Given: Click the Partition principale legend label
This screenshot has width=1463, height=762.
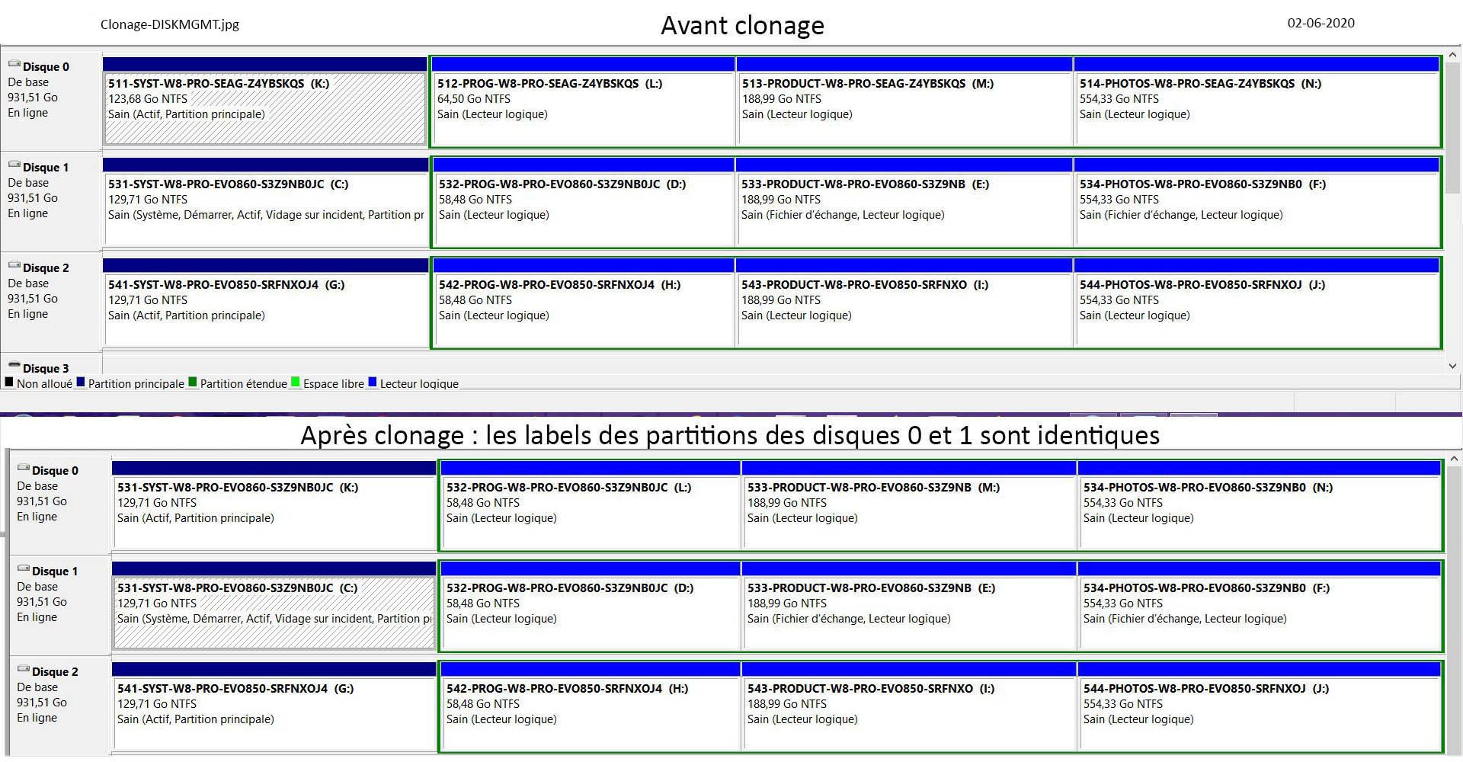Looking at the screenshot, I should pyautogui.click(x=136, y=383).
